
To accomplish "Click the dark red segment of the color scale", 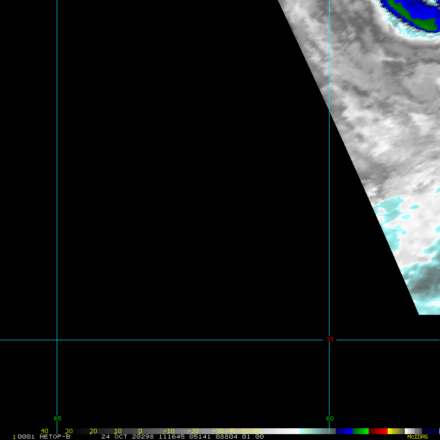I will [x=378, y=431].
